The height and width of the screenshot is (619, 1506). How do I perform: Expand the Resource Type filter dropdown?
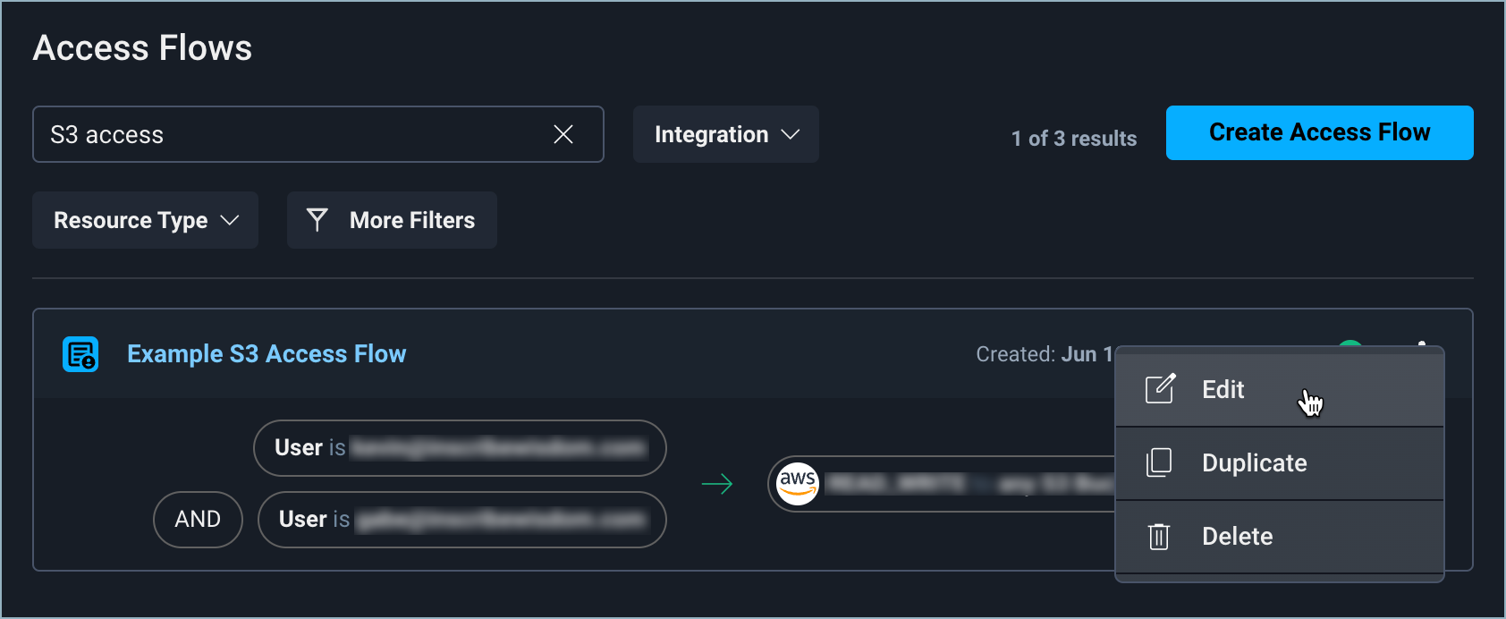coord(146,220)
